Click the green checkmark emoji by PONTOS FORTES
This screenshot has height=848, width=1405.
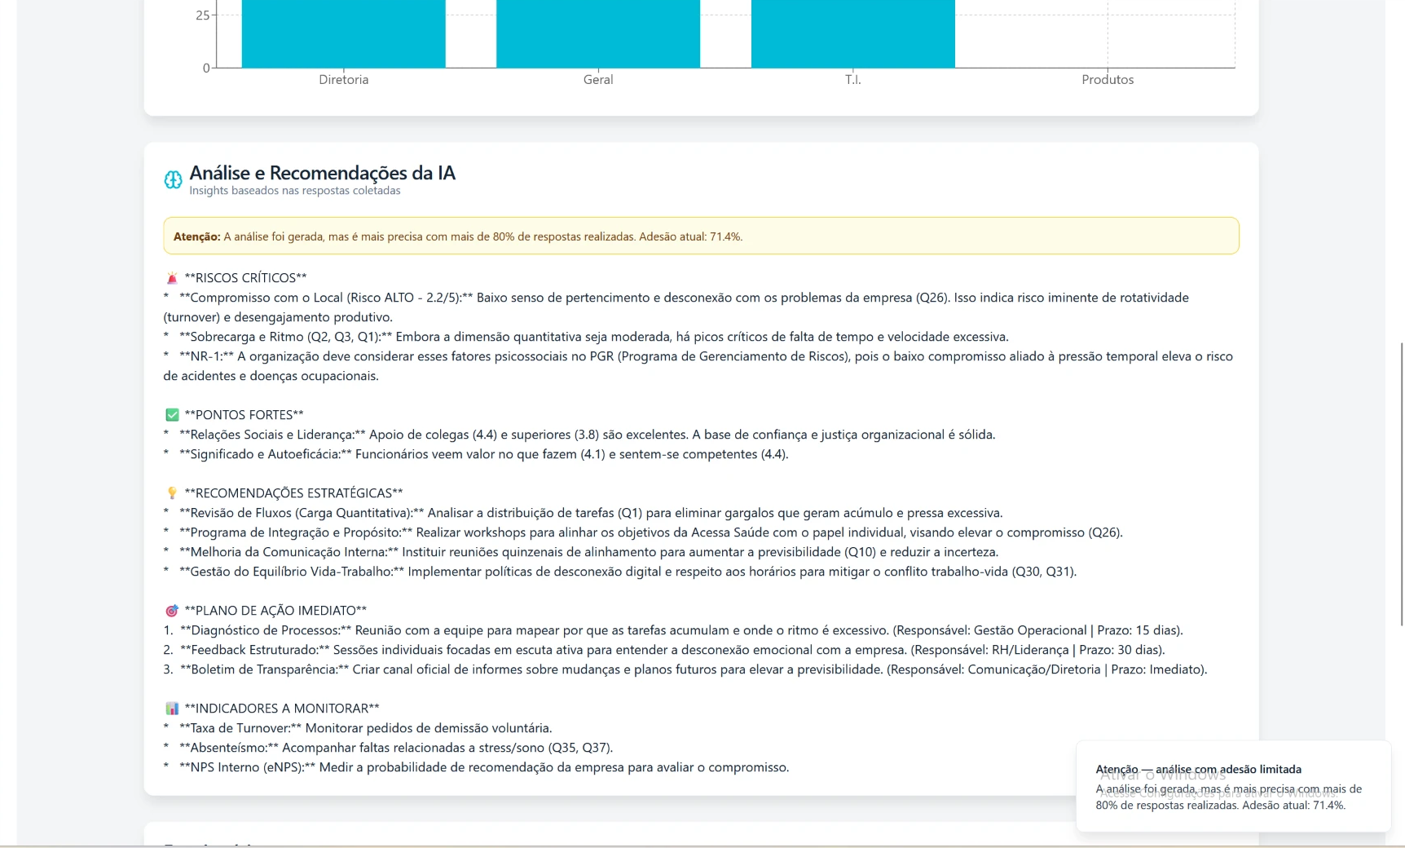[x=172, y=415]
